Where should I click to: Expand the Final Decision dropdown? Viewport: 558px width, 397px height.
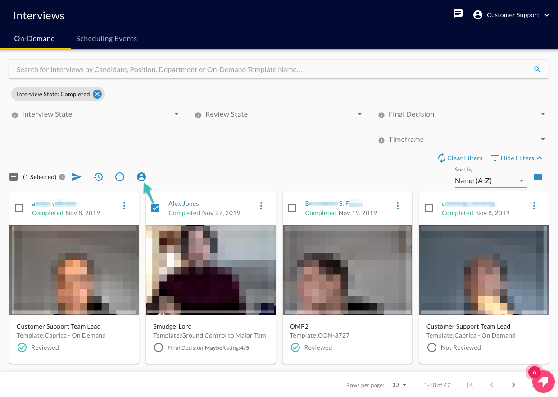[468, 114]
